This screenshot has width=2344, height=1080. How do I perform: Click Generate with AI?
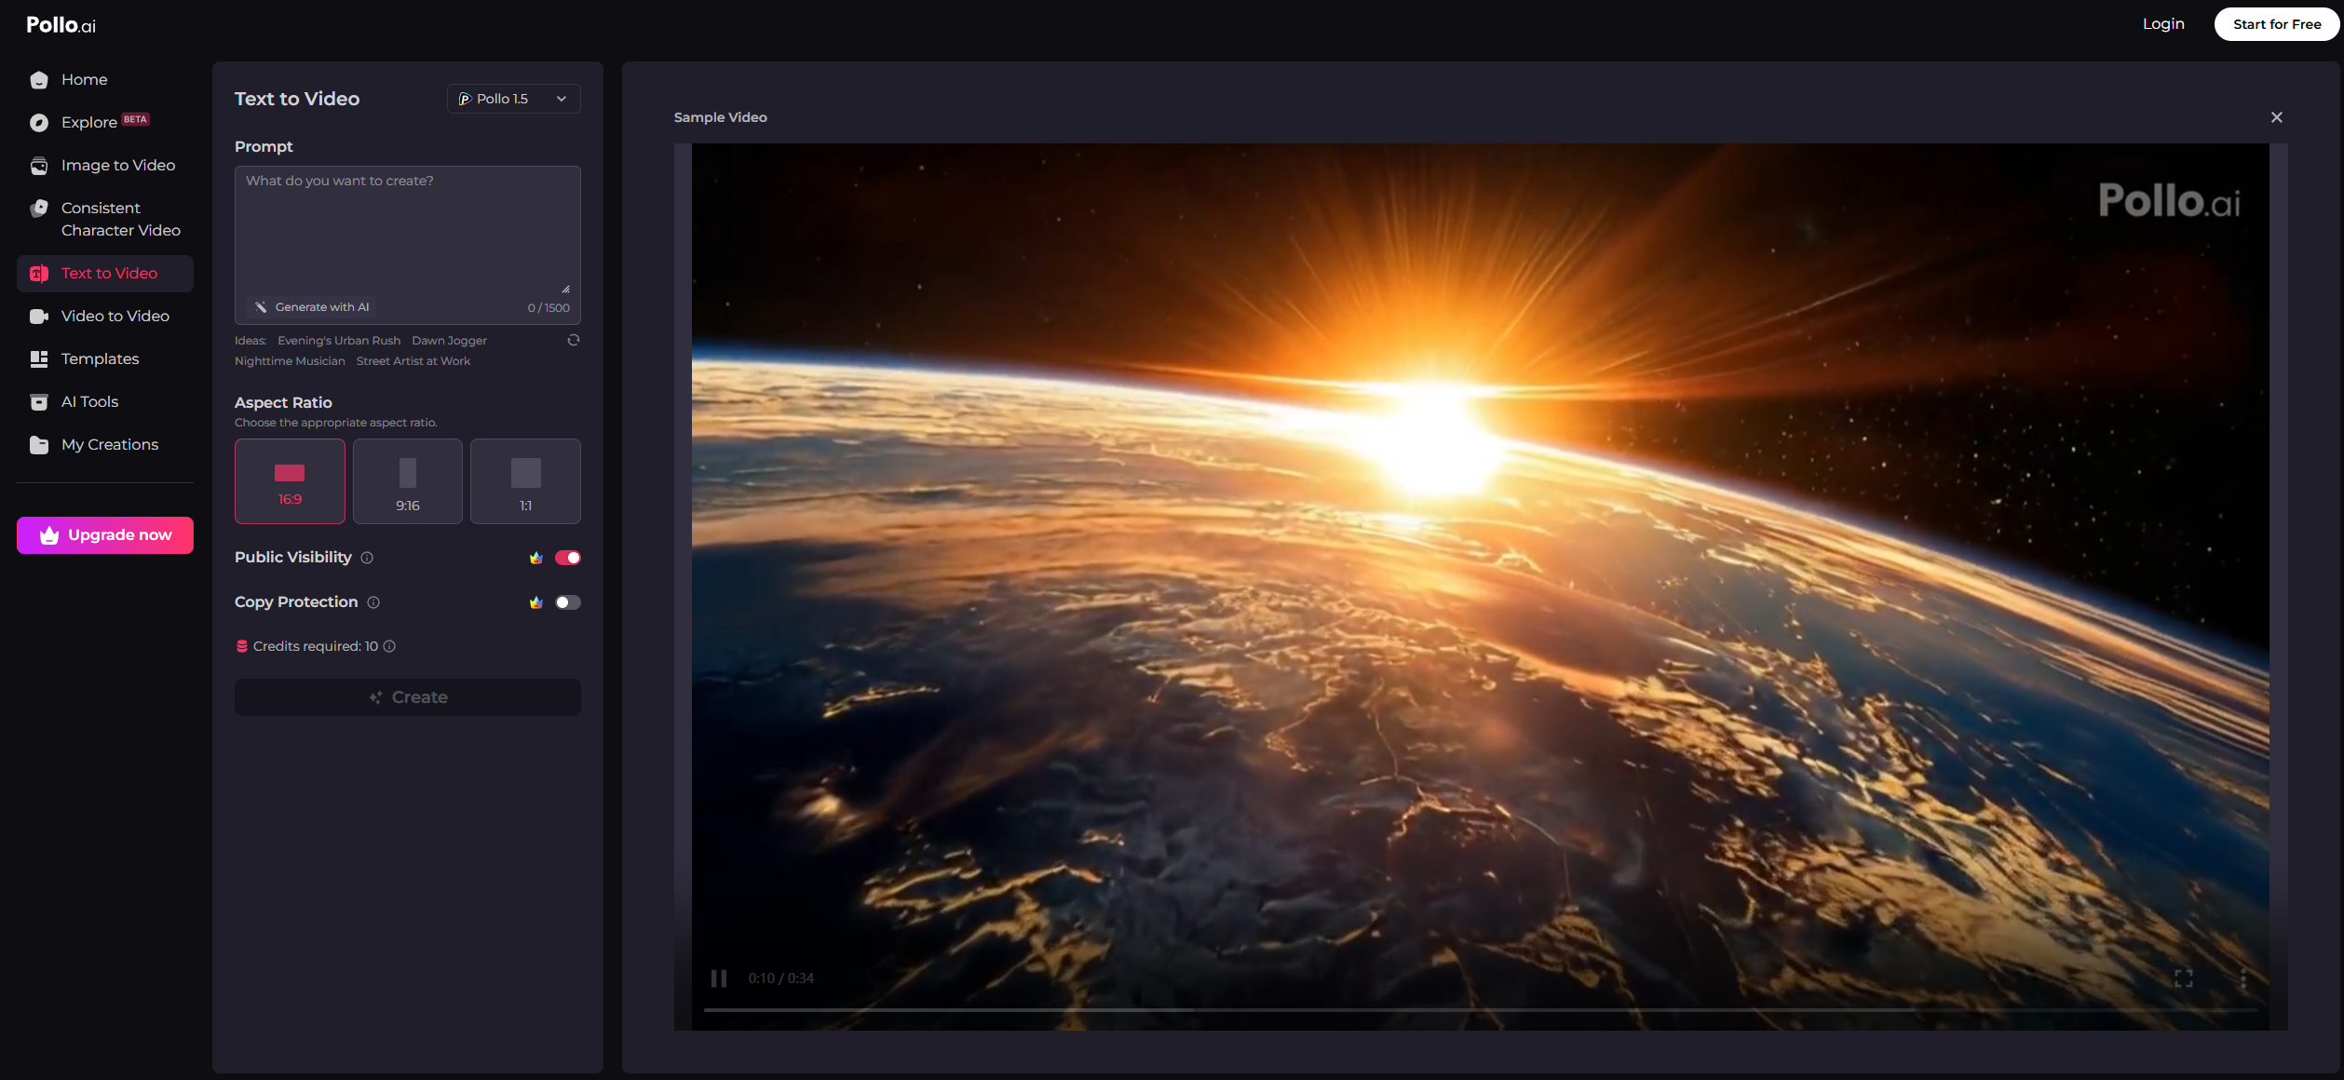[312, 307]
